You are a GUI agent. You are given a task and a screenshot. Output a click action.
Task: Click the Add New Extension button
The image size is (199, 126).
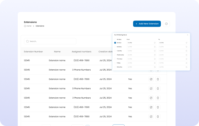point(147,24)
